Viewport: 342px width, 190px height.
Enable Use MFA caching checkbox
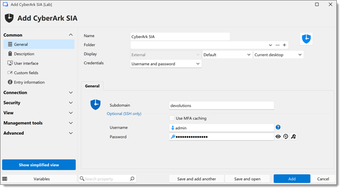[x=172, y=118]
